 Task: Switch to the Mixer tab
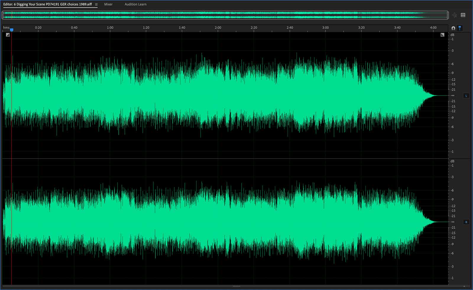click(x=108, y=4)
